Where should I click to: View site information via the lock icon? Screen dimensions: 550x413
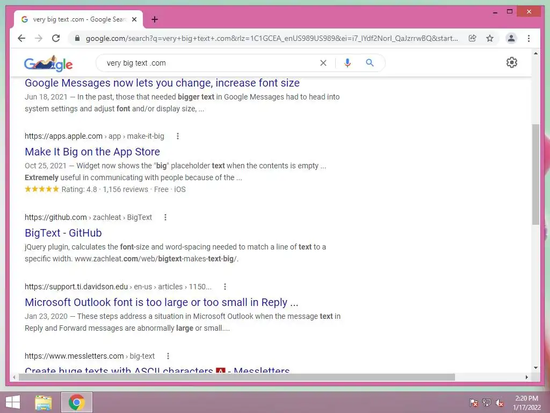click(x=77, y=38)
